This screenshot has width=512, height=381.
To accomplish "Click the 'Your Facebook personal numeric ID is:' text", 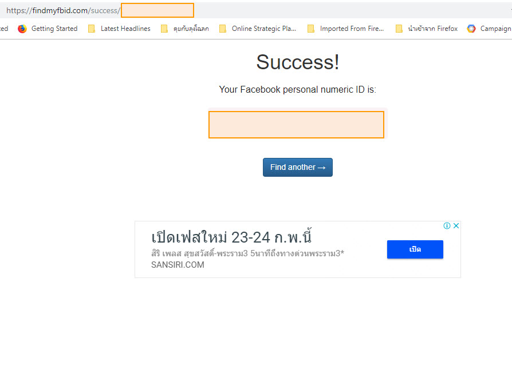I will click(297, 89).
